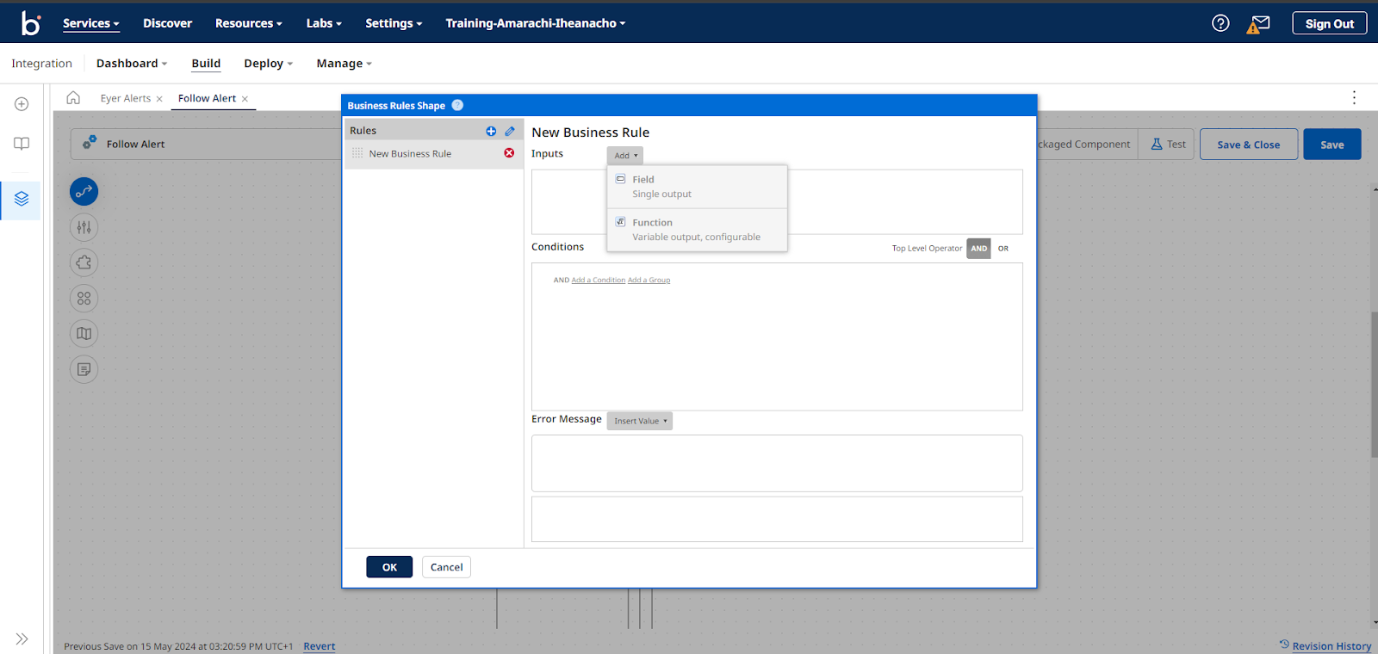
Task: Open the Discover page
Action: pos(167,23)
